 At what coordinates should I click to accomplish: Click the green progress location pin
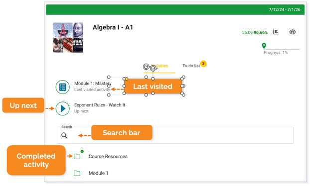click(264, 46)
